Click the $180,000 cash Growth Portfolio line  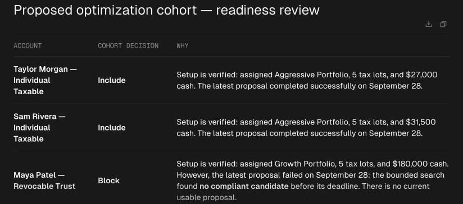(x=313, y=164)
